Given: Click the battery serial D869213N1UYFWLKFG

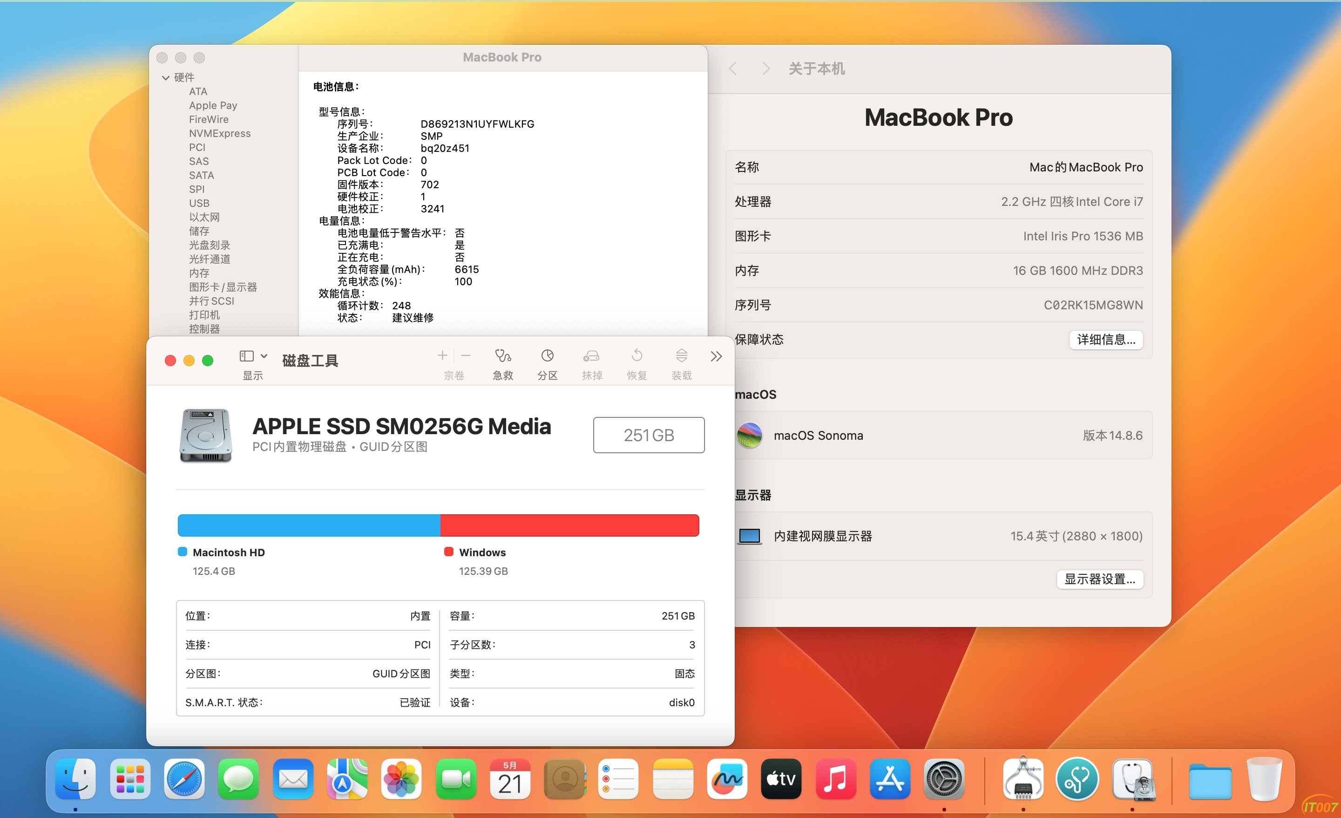Looking at the screenshot, I should point(477,124).
